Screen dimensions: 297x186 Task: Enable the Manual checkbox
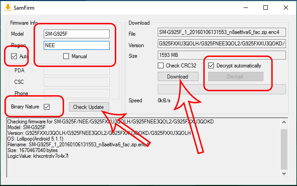pos(66,56)
